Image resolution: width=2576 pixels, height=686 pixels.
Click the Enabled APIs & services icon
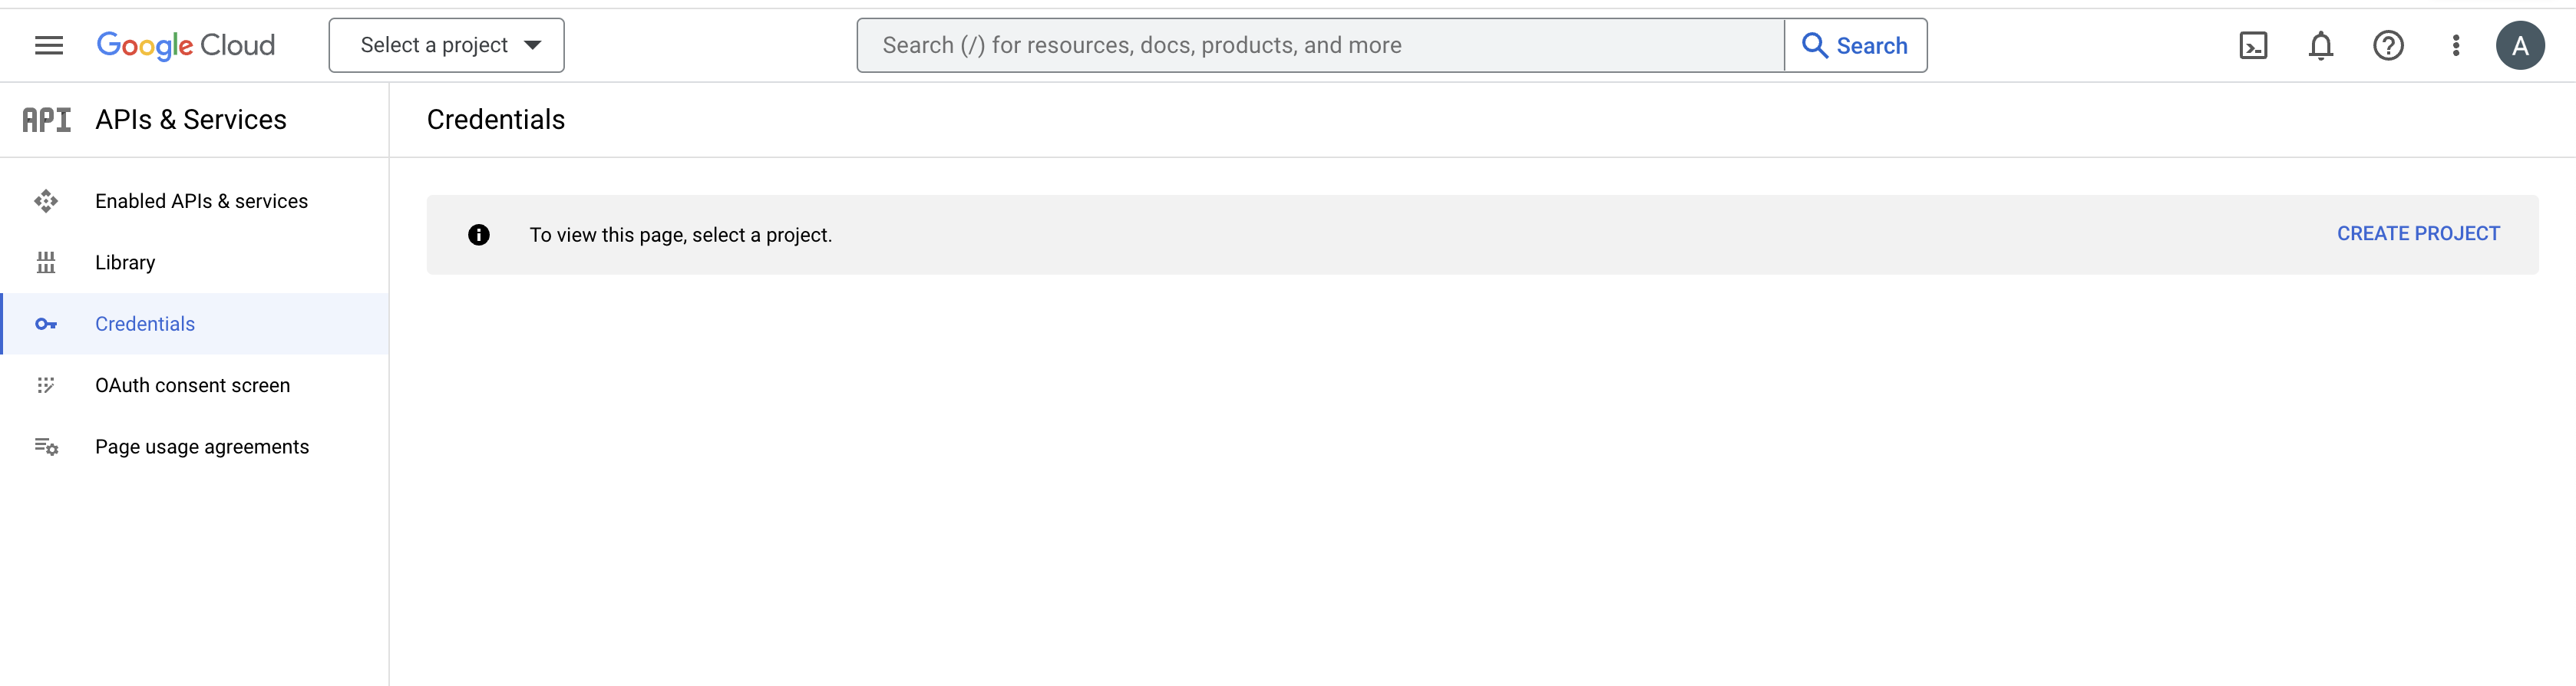click(x=46, y=201)
